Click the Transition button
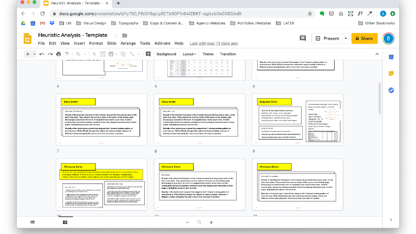 228,54
